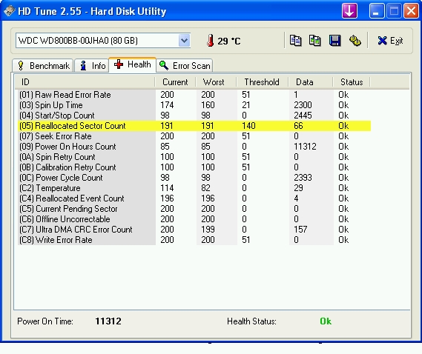Click the Power On Time value 11312

tap(108, 321)
